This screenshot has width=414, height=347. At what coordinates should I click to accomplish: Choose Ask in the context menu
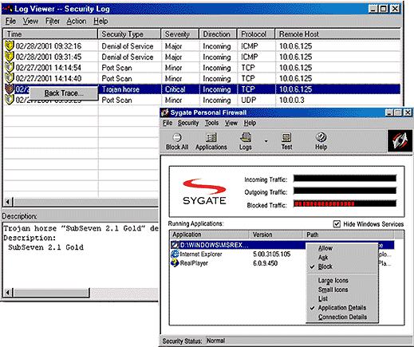tap(323, 258)
